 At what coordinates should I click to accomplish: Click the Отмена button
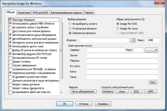pyautogui.click(x=84, y=104)
